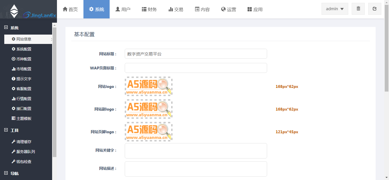
Task: Go to the 用户 users tab
Action: (x=123, y=9)
